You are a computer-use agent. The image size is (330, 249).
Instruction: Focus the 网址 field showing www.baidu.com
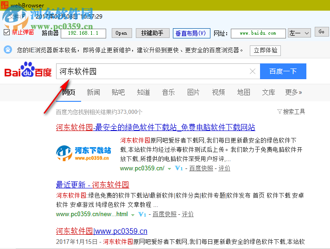click(x=258, y=33)
